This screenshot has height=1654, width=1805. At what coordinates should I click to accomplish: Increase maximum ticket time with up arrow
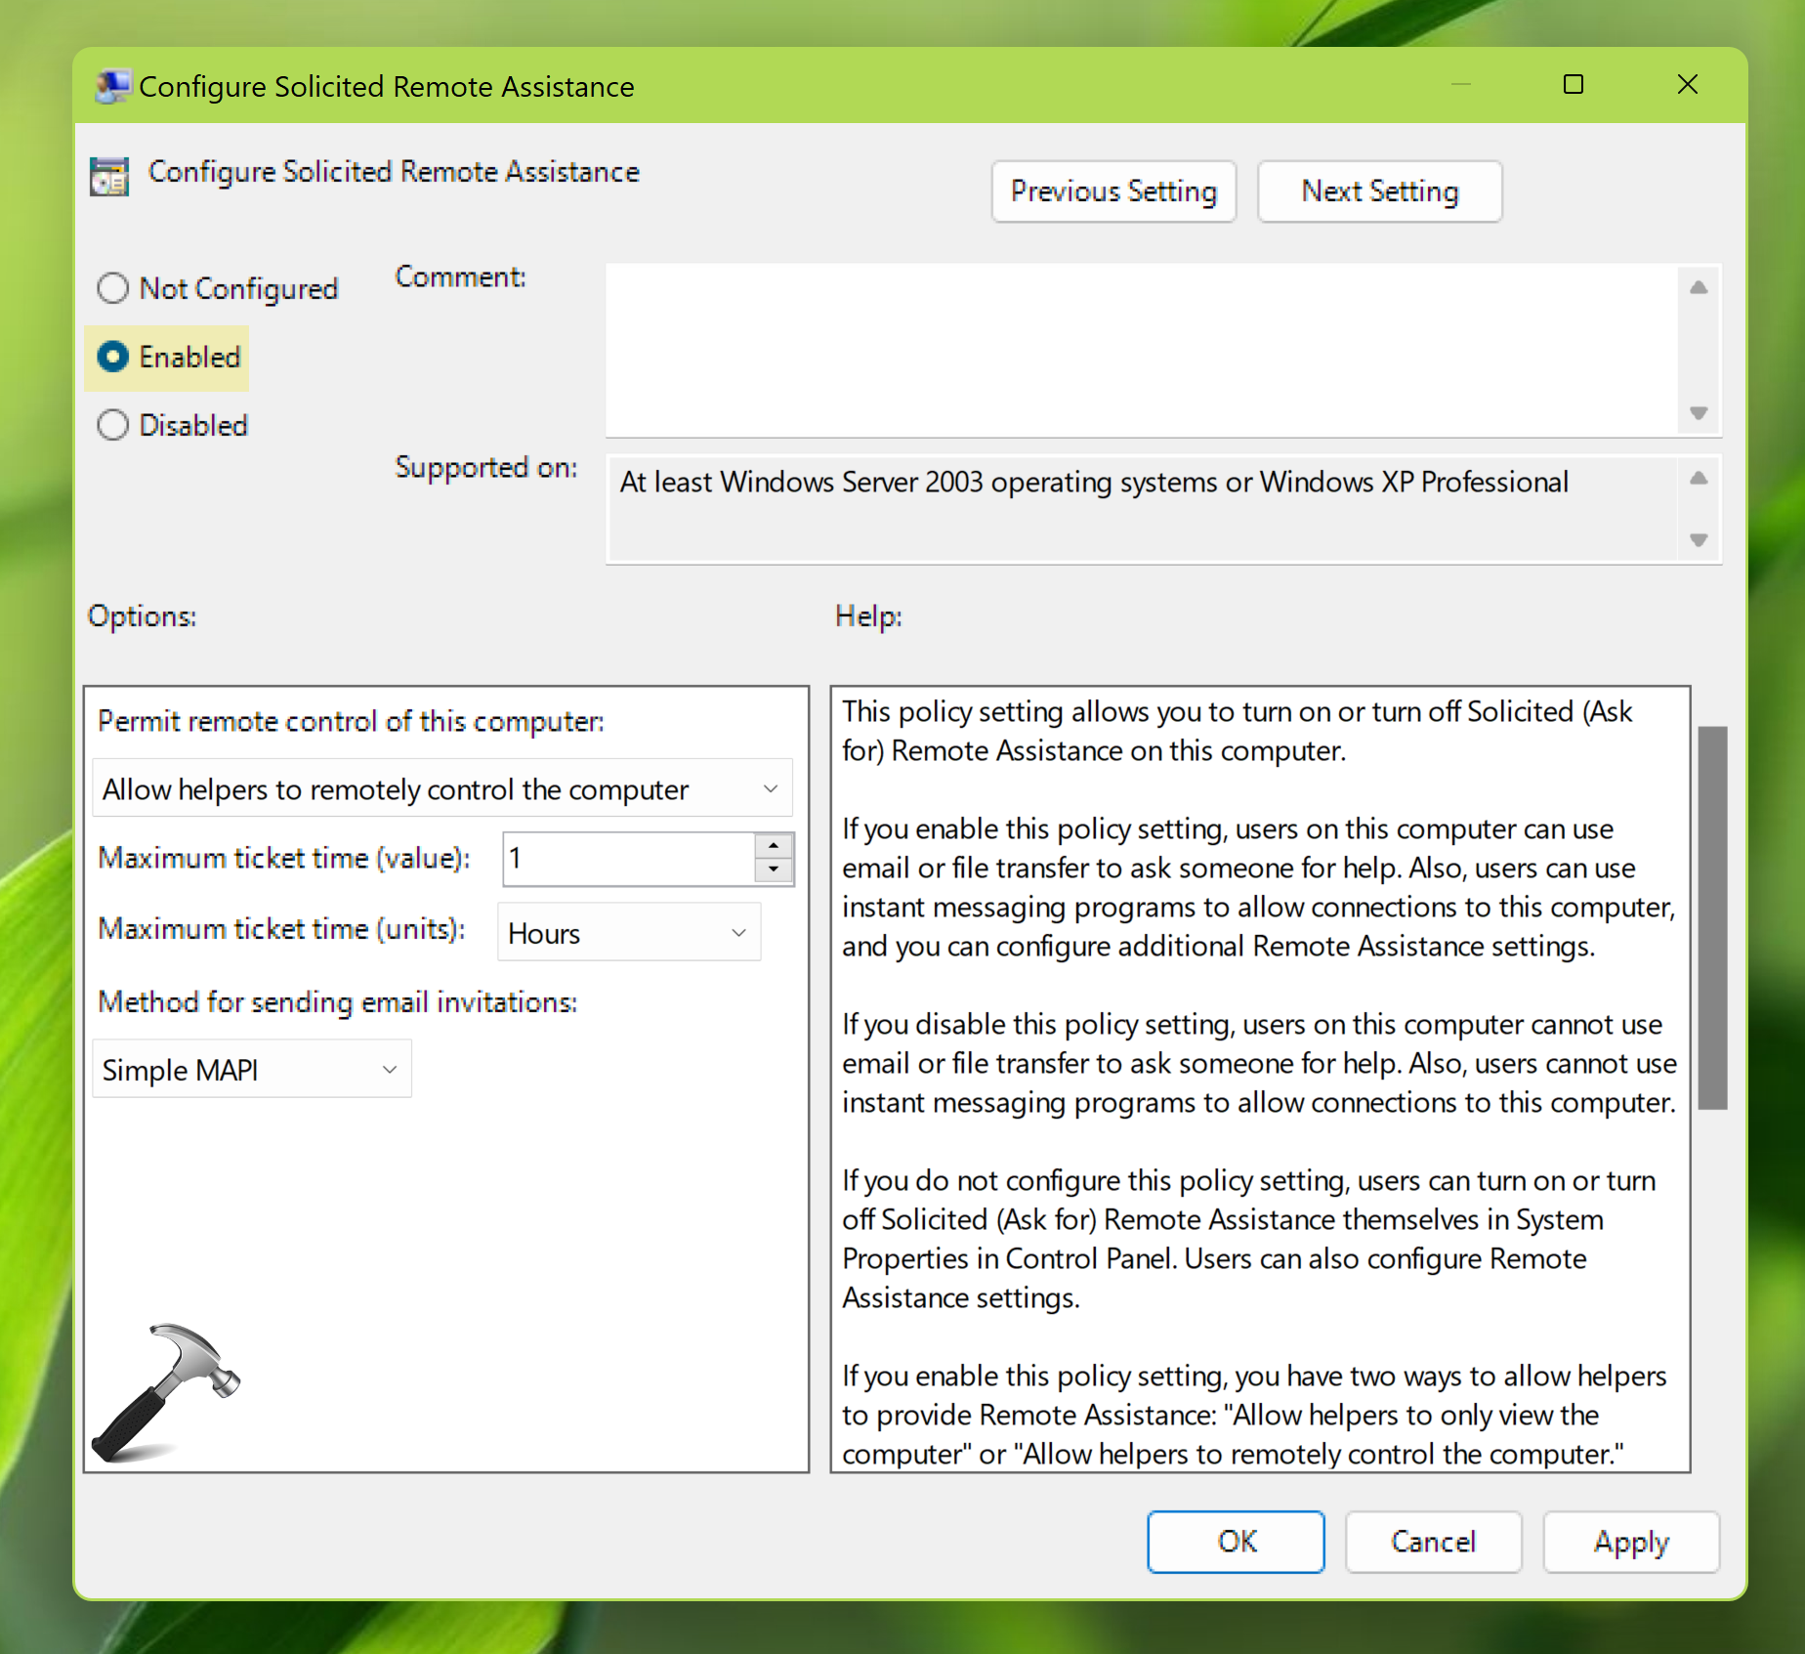(x=774, y=845)
